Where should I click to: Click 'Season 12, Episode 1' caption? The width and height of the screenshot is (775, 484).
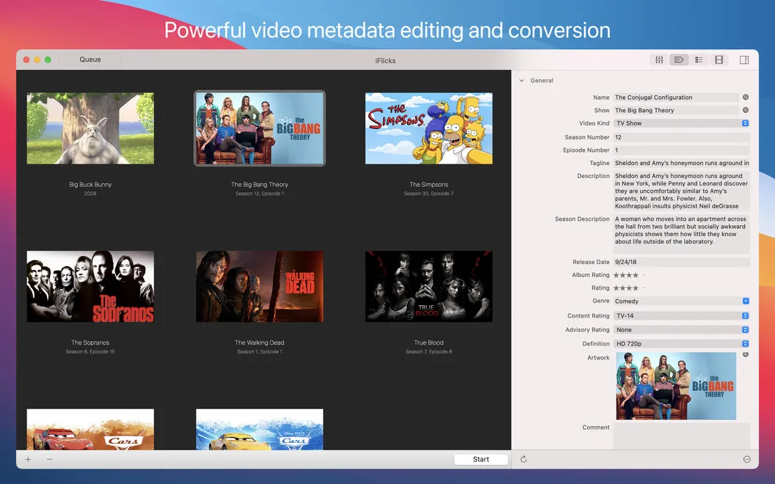260,194
